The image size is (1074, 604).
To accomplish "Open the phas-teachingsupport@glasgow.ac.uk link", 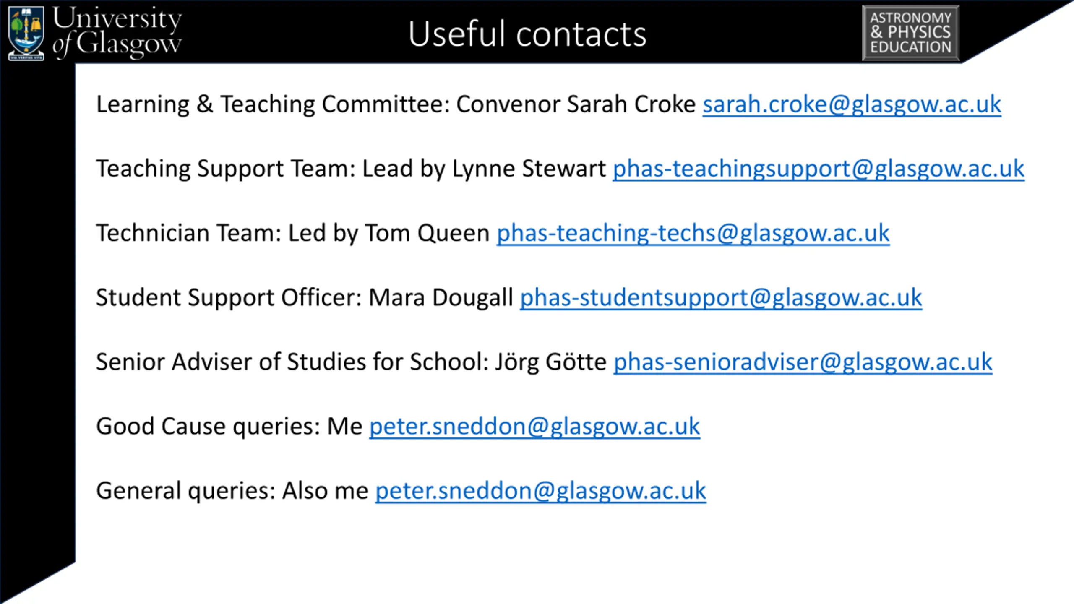I will click(819, 169).
